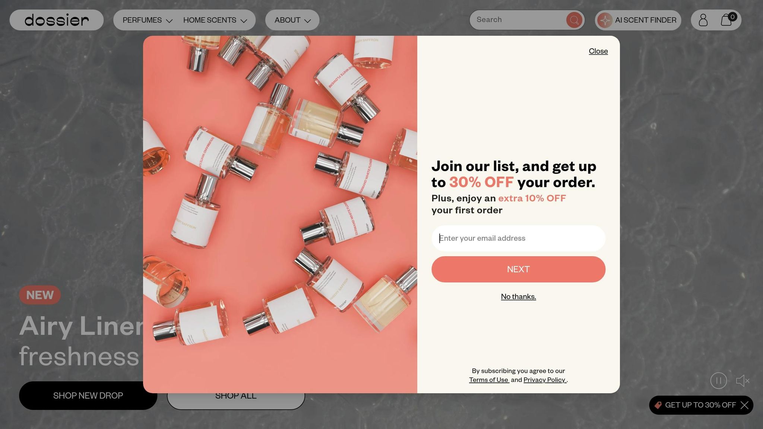Viewport: 763px width, 429px height.
Task: Open the Terms of Use link
Action: [489, 380]
